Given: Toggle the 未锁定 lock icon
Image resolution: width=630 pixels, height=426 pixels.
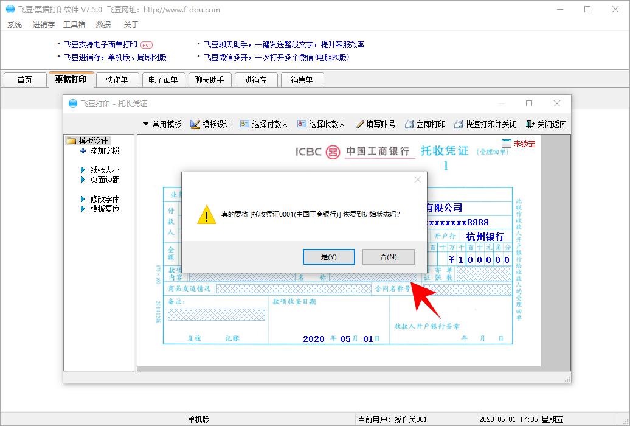Looking at the screenshot, I should 506,143.
